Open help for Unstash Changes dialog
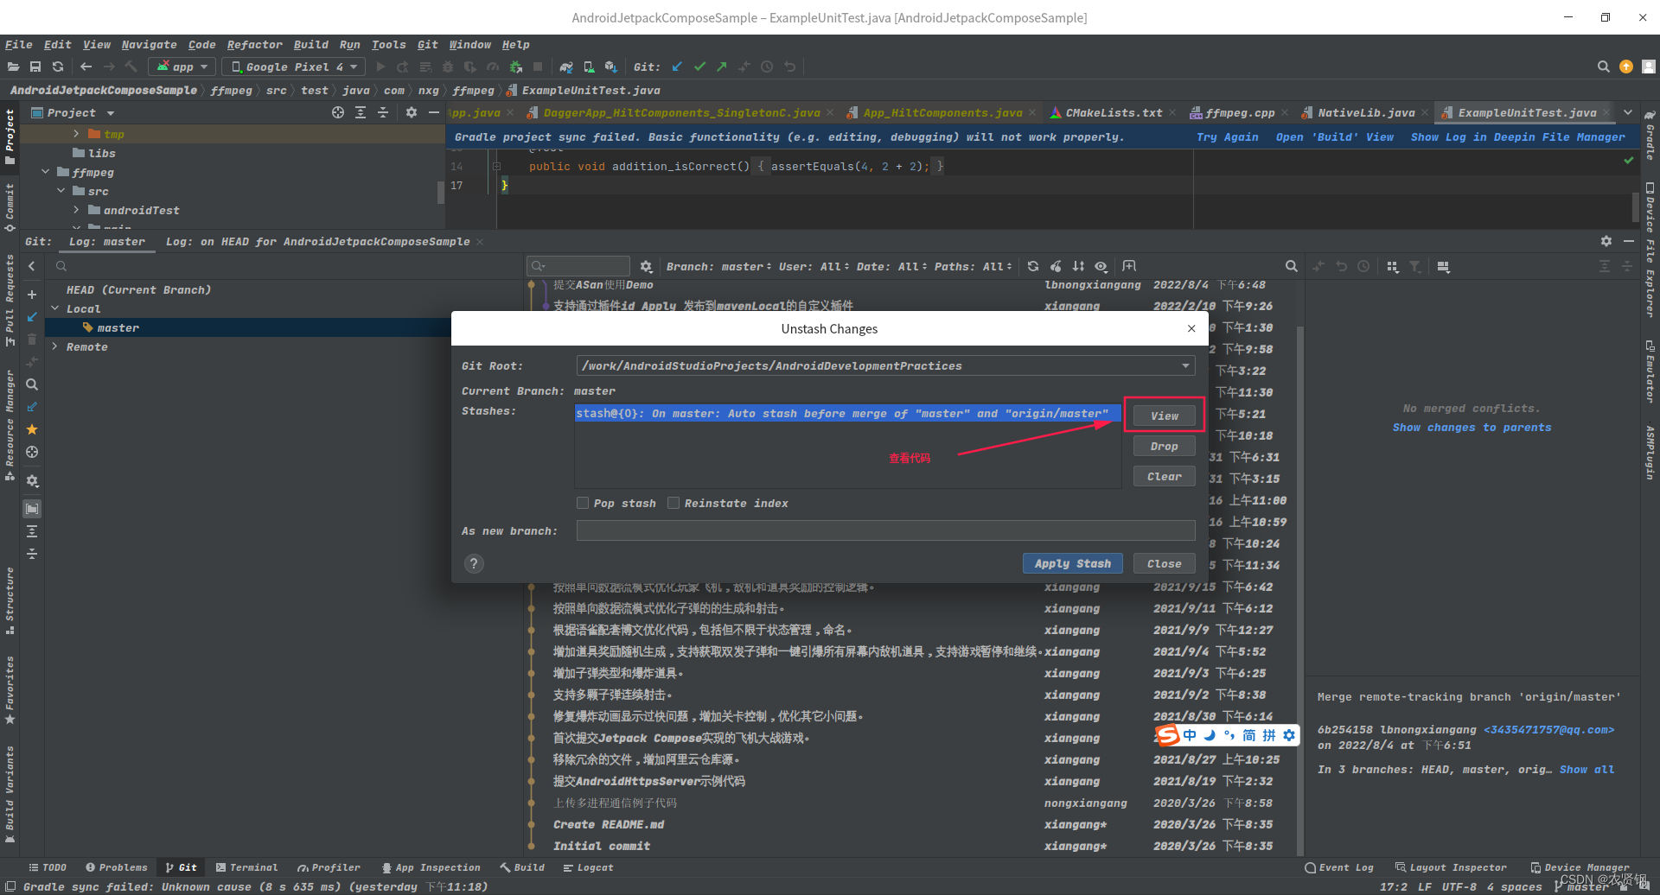Viewport: 1660px width, 895px height. pos(474,563)
